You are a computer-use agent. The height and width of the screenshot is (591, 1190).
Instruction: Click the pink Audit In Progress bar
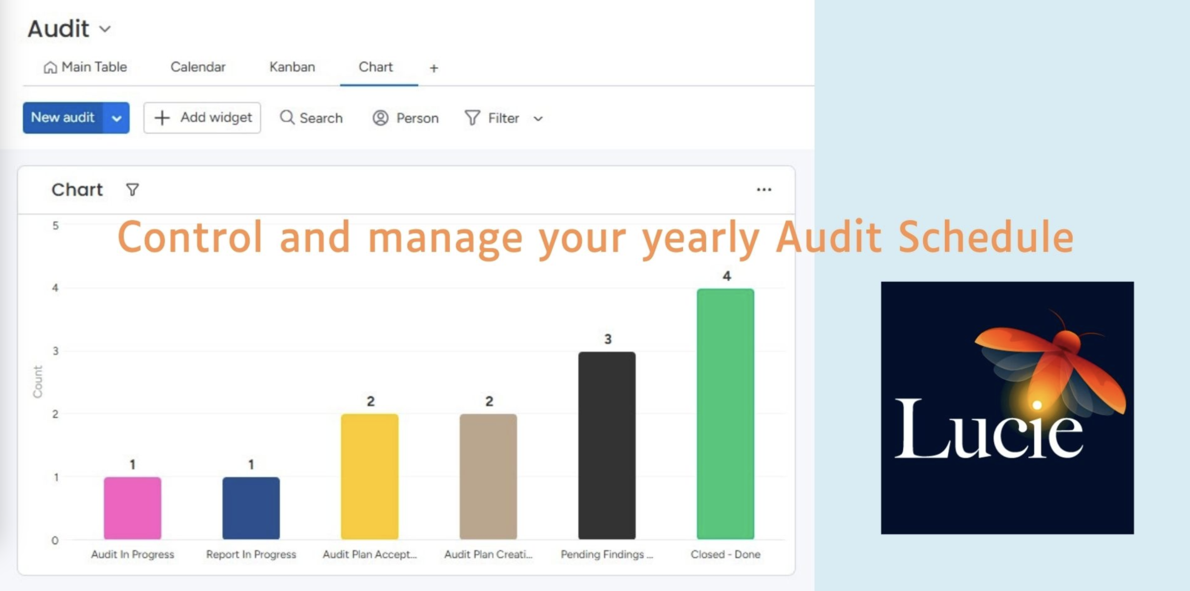(x=132, y=508)
